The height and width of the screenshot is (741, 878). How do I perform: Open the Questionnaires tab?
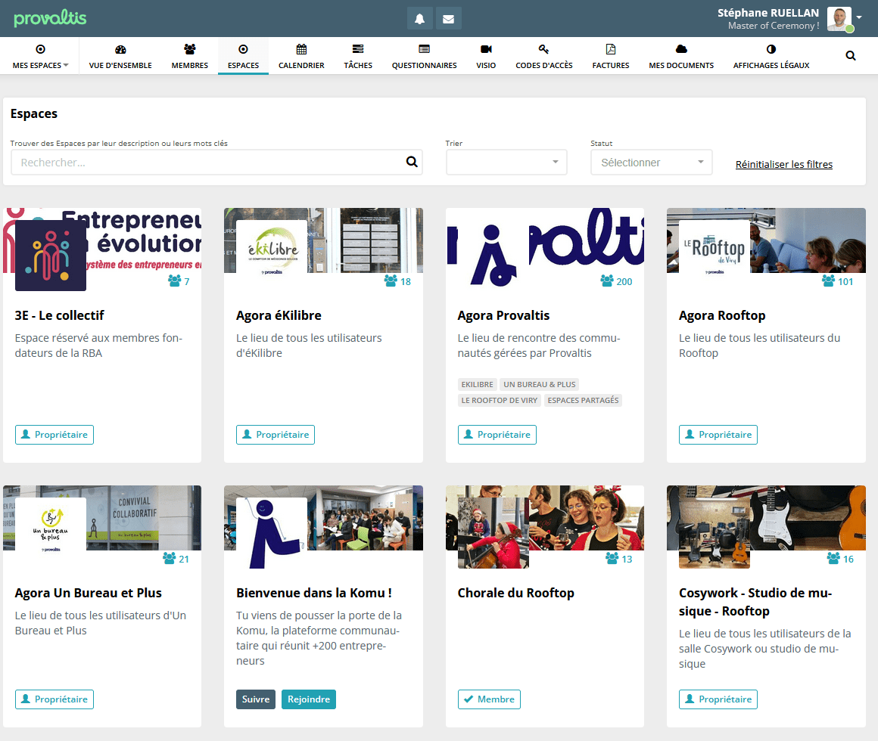click(x=425, y=57)
